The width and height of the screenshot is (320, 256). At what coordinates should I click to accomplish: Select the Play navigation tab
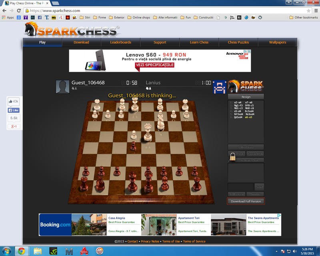click(42, 42)
